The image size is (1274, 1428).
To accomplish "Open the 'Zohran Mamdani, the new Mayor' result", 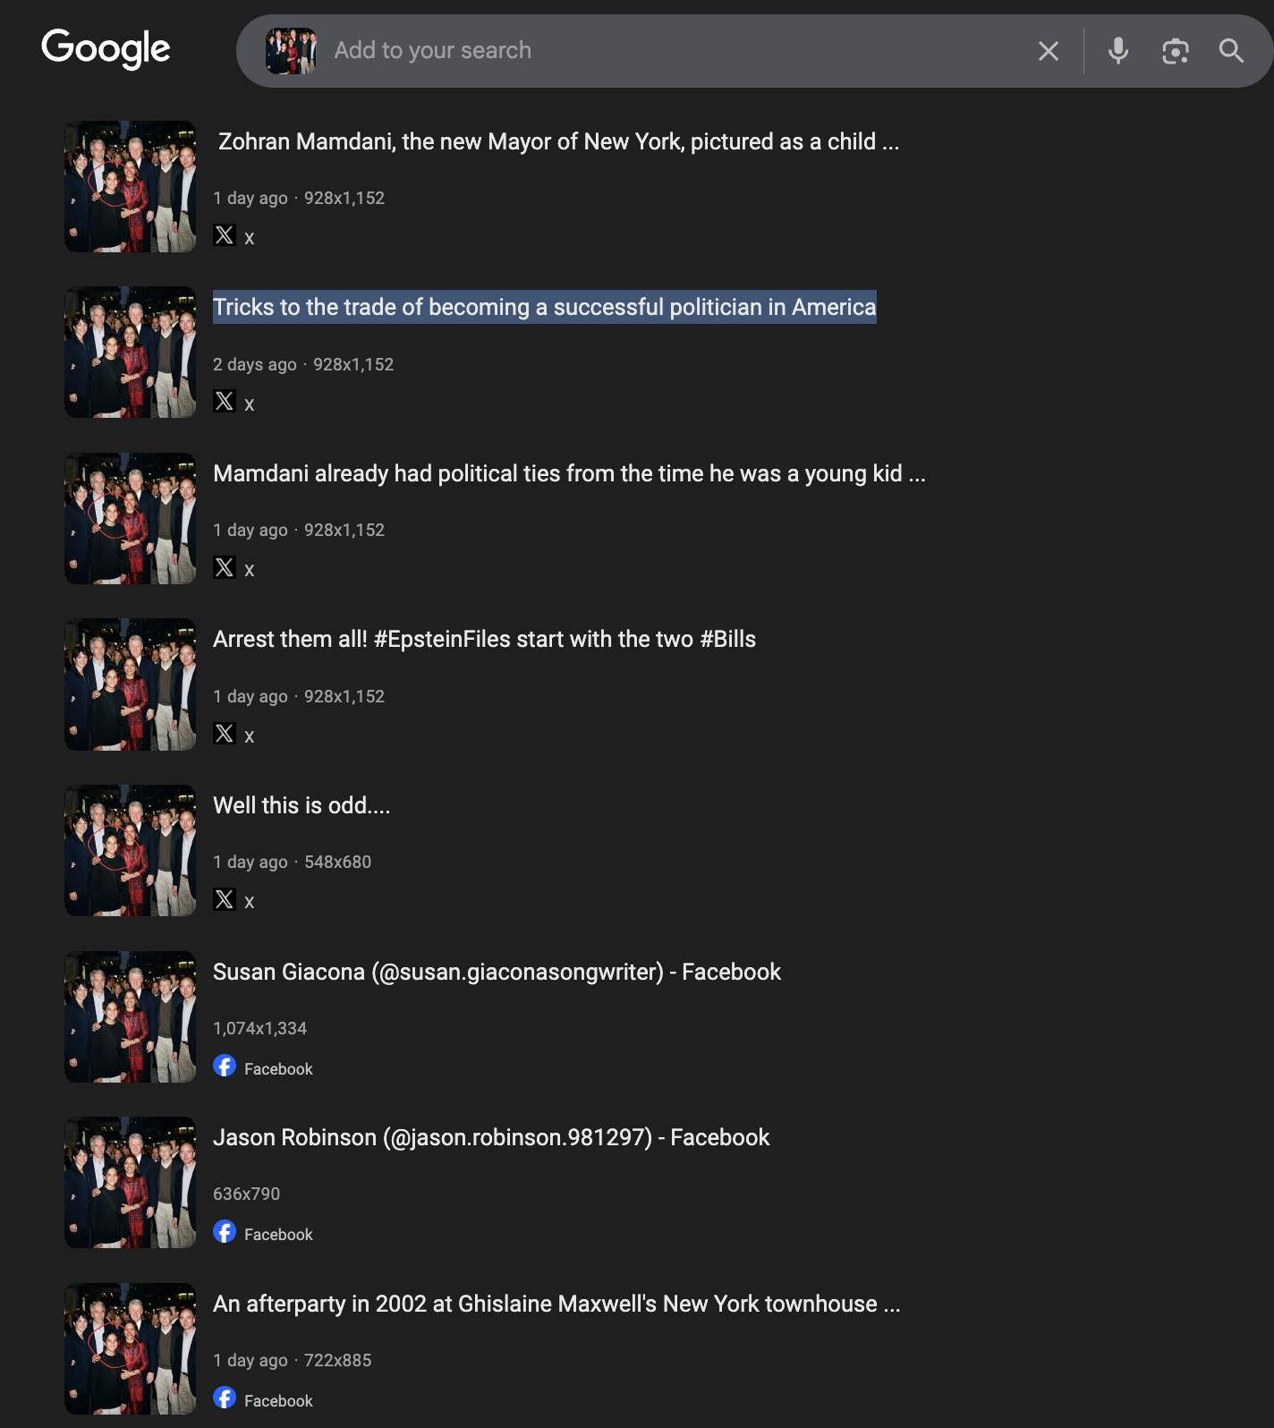I will [x=558, y=141].
